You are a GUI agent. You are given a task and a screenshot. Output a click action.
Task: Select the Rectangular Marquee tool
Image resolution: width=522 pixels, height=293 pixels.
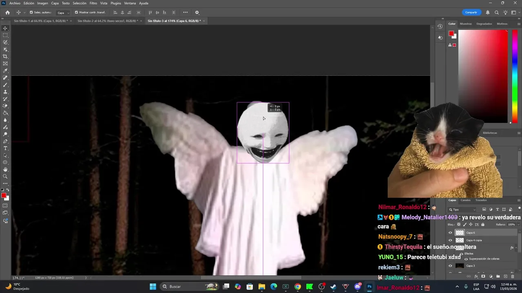click(x=5, y=35)
